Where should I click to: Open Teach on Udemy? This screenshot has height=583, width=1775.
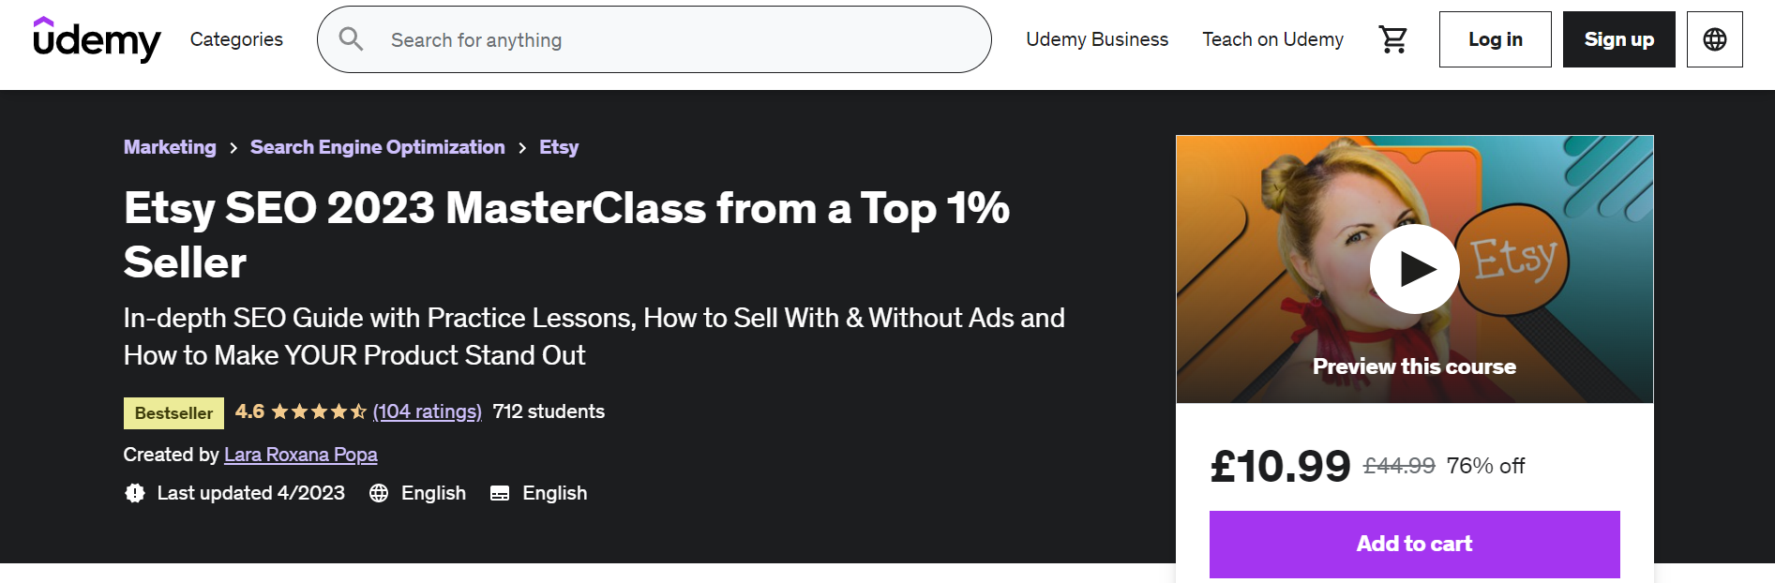pyautogui.click(x=1272, y=39)
